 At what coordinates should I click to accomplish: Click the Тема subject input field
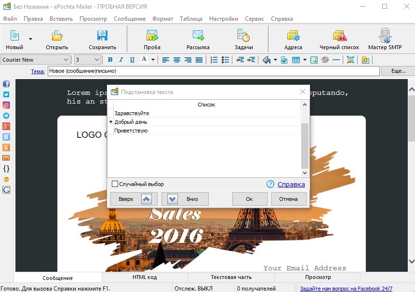coord(214,71)
